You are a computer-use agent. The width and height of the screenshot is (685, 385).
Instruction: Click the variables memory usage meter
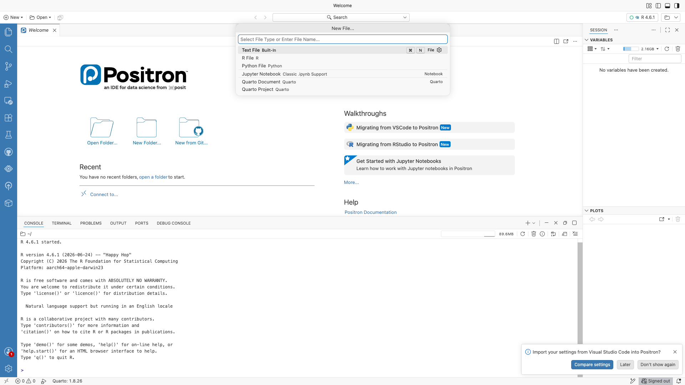point(641,49)
